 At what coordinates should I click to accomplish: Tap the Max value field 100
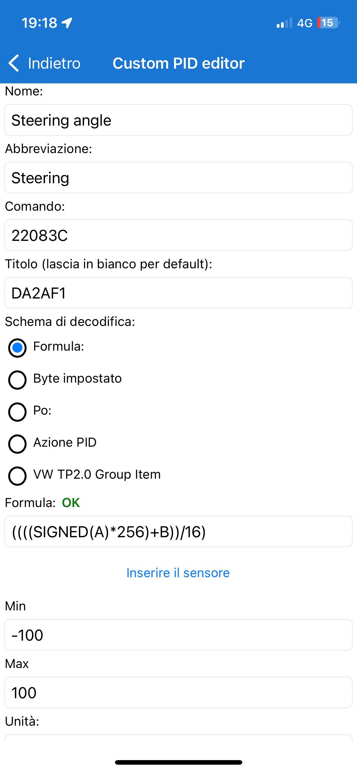[x=179, y=693]
